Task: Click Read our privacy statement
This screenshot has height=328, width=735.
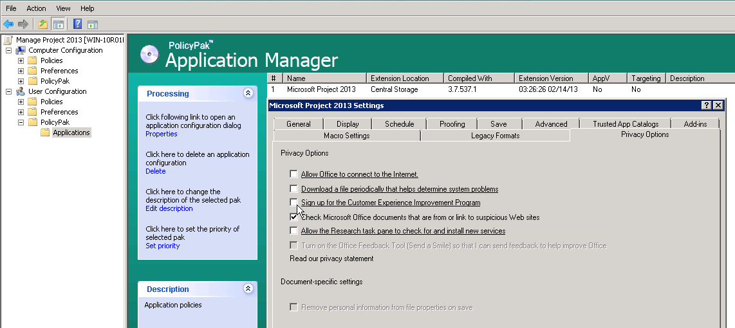Action: [x=332, y=259]
